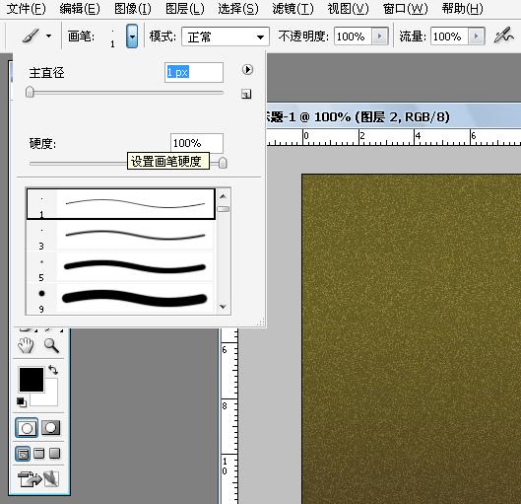Open the 模式 blending mode dropdown
521x504 pixels.
[x=226, y=36]
